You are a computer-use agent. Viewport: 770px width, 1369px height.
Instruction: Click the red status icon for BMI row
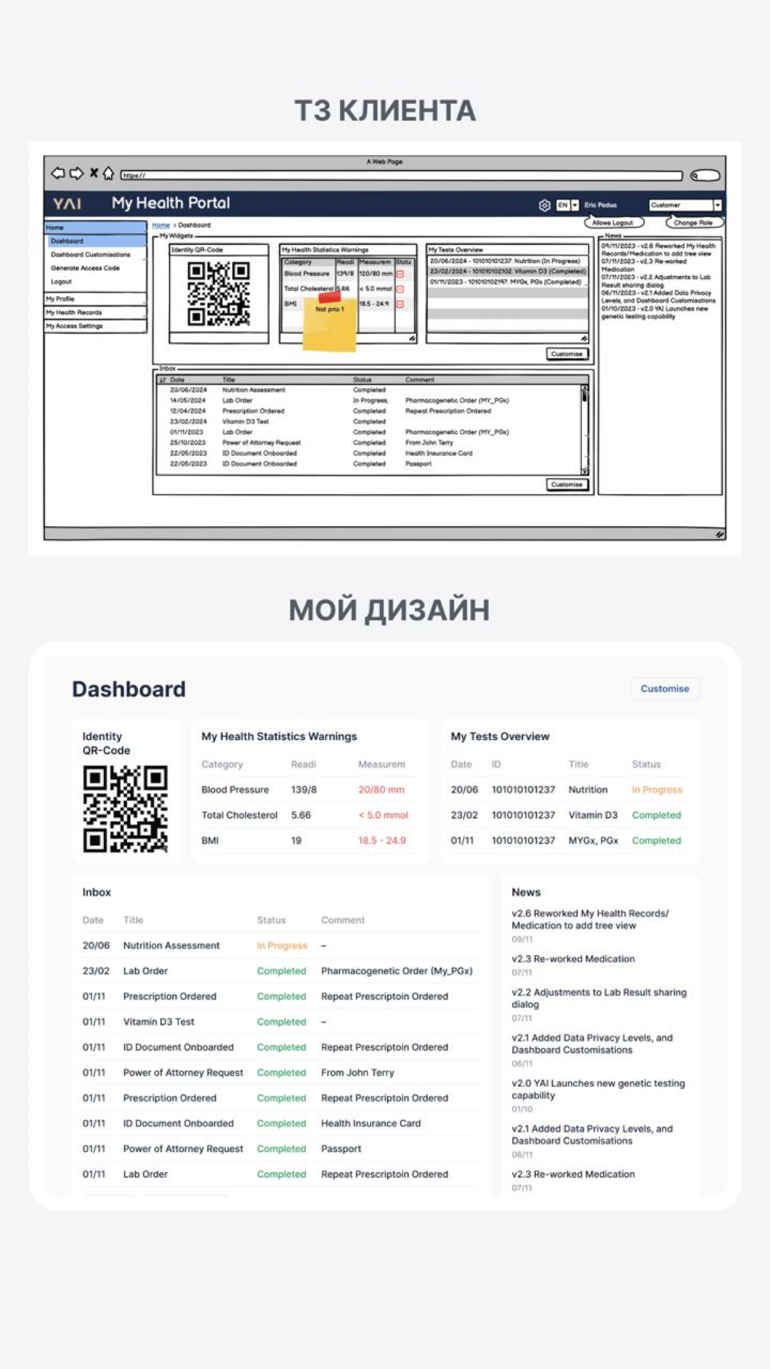400,304
